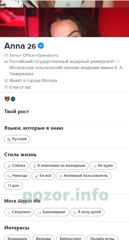
Task: Select the Никогда workout tag
Action: [17, 176]
